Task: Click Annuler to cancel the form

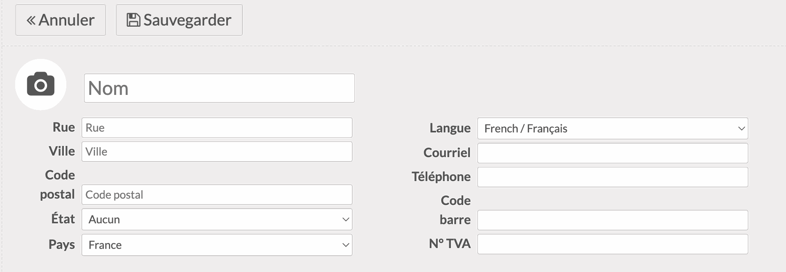Action: (x=60, y=20)
